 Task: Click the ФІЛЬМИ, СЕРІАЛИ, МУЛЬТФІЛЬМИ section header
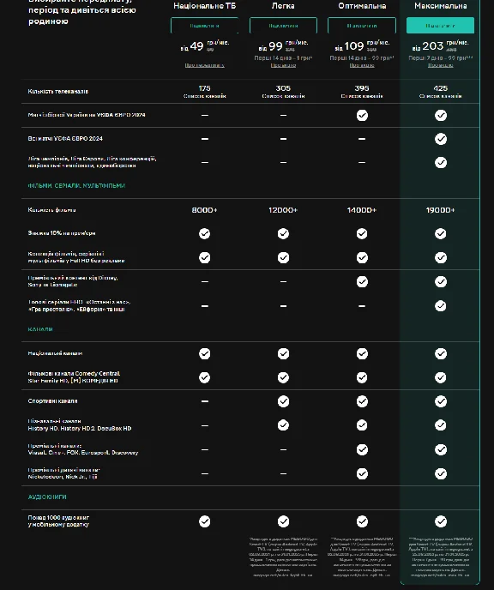tap(76, 185)
